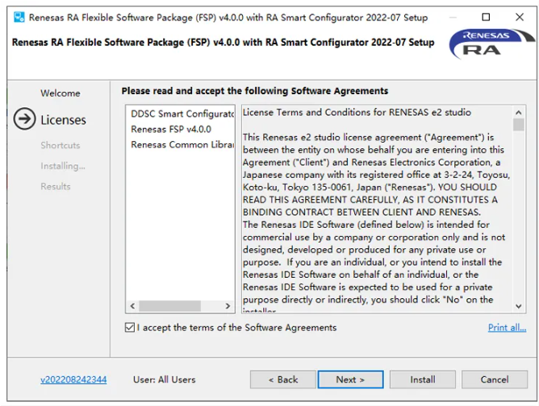Screen dimensions: 539x406
Task: Click the license list horizontal scrollbar thumb
Action: tap(169, 305)
